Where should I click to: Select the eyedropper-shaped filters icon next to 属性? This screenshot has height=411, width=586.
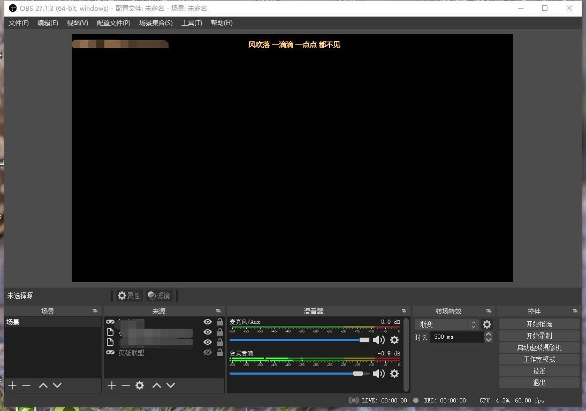152,295
